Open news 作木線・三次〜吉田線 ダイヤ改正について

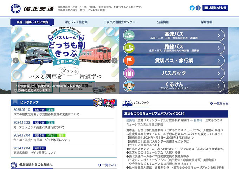[x=42, y=140]
